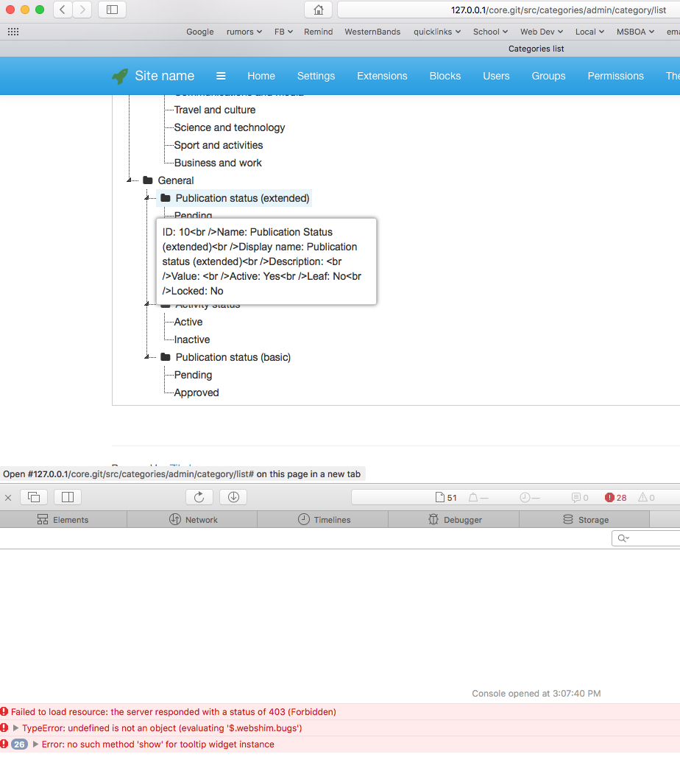Click the Safari address bar
This screenshot has width=680, height=757.
click(509, 10)
